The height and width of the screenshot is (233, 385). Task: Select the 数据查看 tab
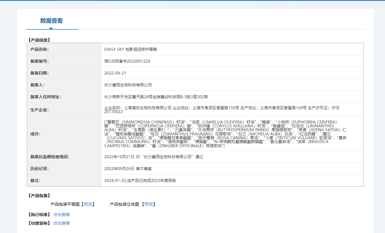click(x=52, y=21)
